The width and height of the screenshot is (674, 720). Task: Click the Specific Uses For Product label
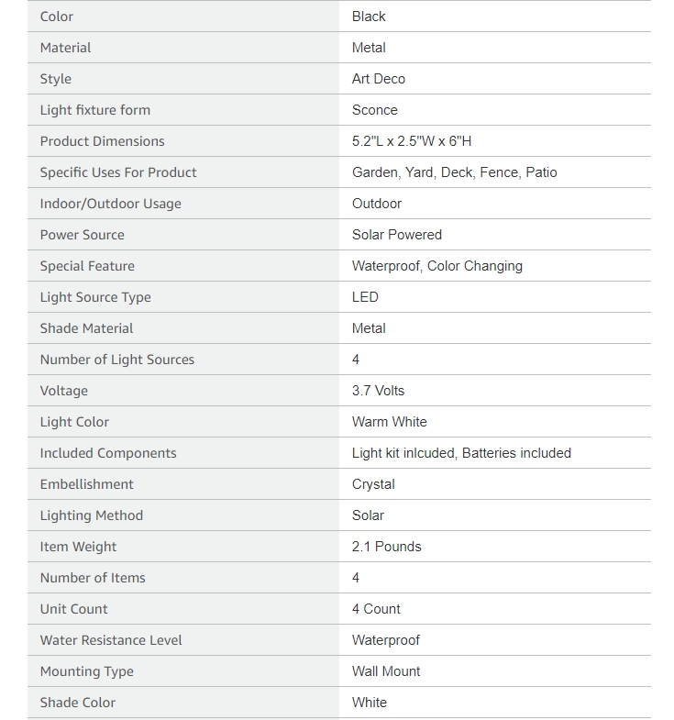coord(118,172)
